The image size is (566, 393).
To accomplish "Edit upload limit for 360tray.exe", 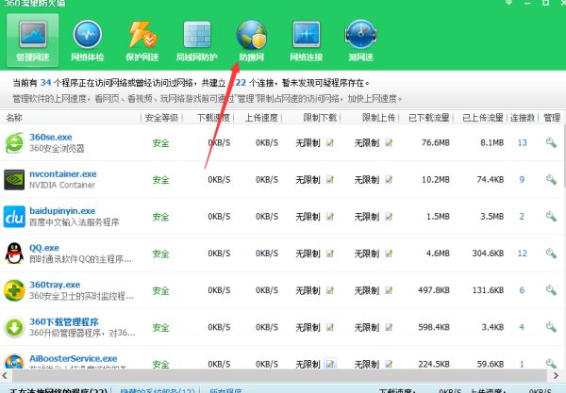I will tap(389, 290).
